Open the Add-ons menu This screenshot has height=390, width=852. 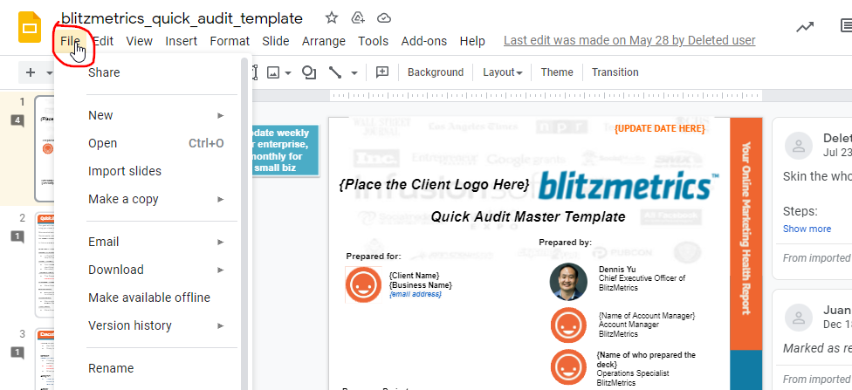[x=424, y=41]
